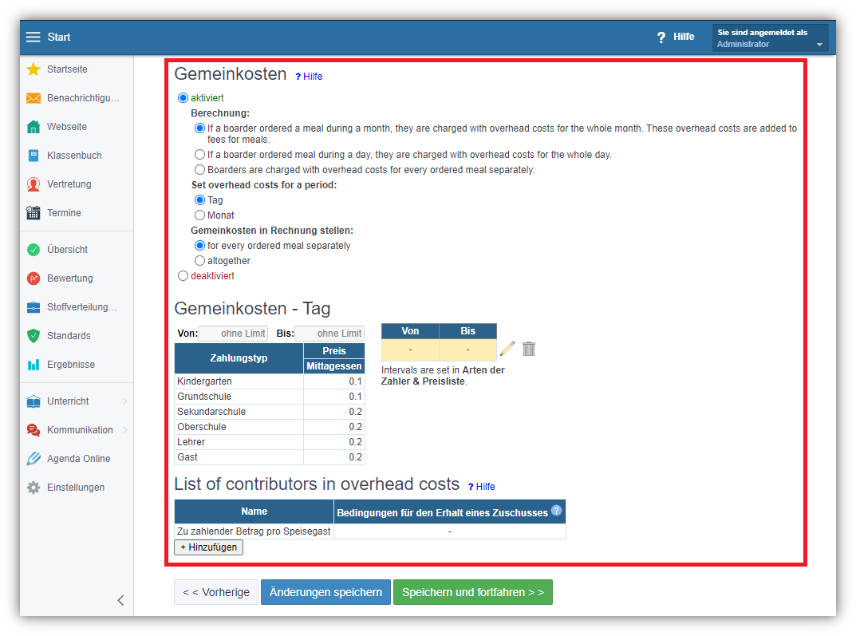Expand the Kommunikation sidebar submenu
Screen dimensions: 856x636
point(124,430)
